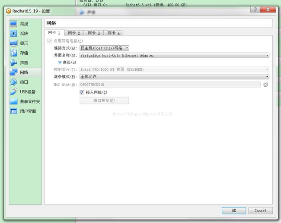The image size is (281, 223).
Task: Click the 系统 label in sidebar
Action: coord(24,34)
